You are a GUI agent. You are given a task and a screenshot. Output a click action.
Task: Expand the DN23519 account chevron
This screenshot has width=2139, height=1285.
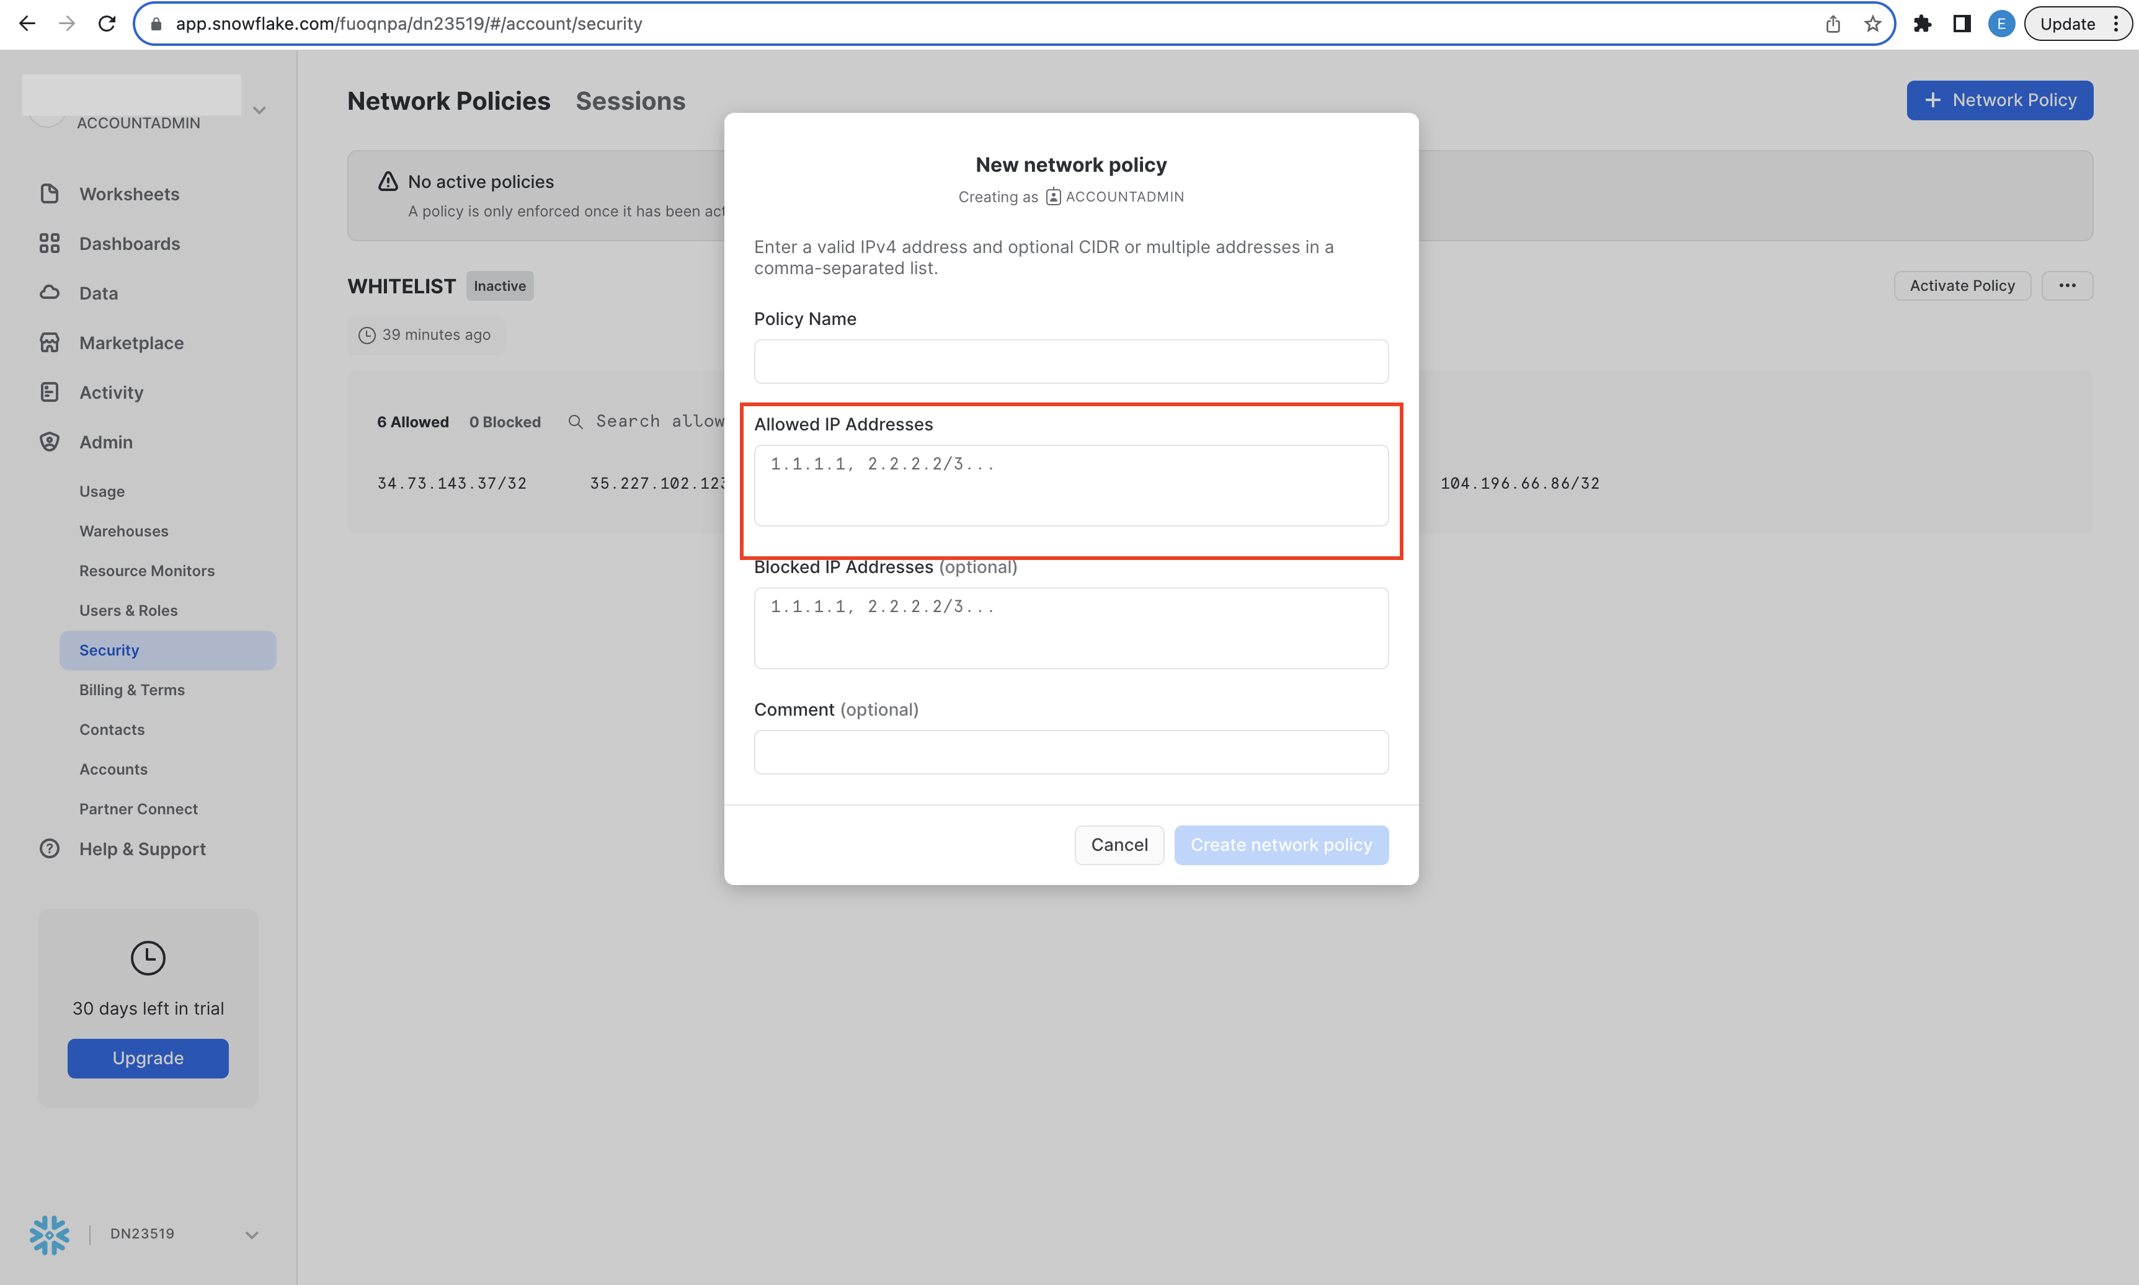(x=251, y=1235)
